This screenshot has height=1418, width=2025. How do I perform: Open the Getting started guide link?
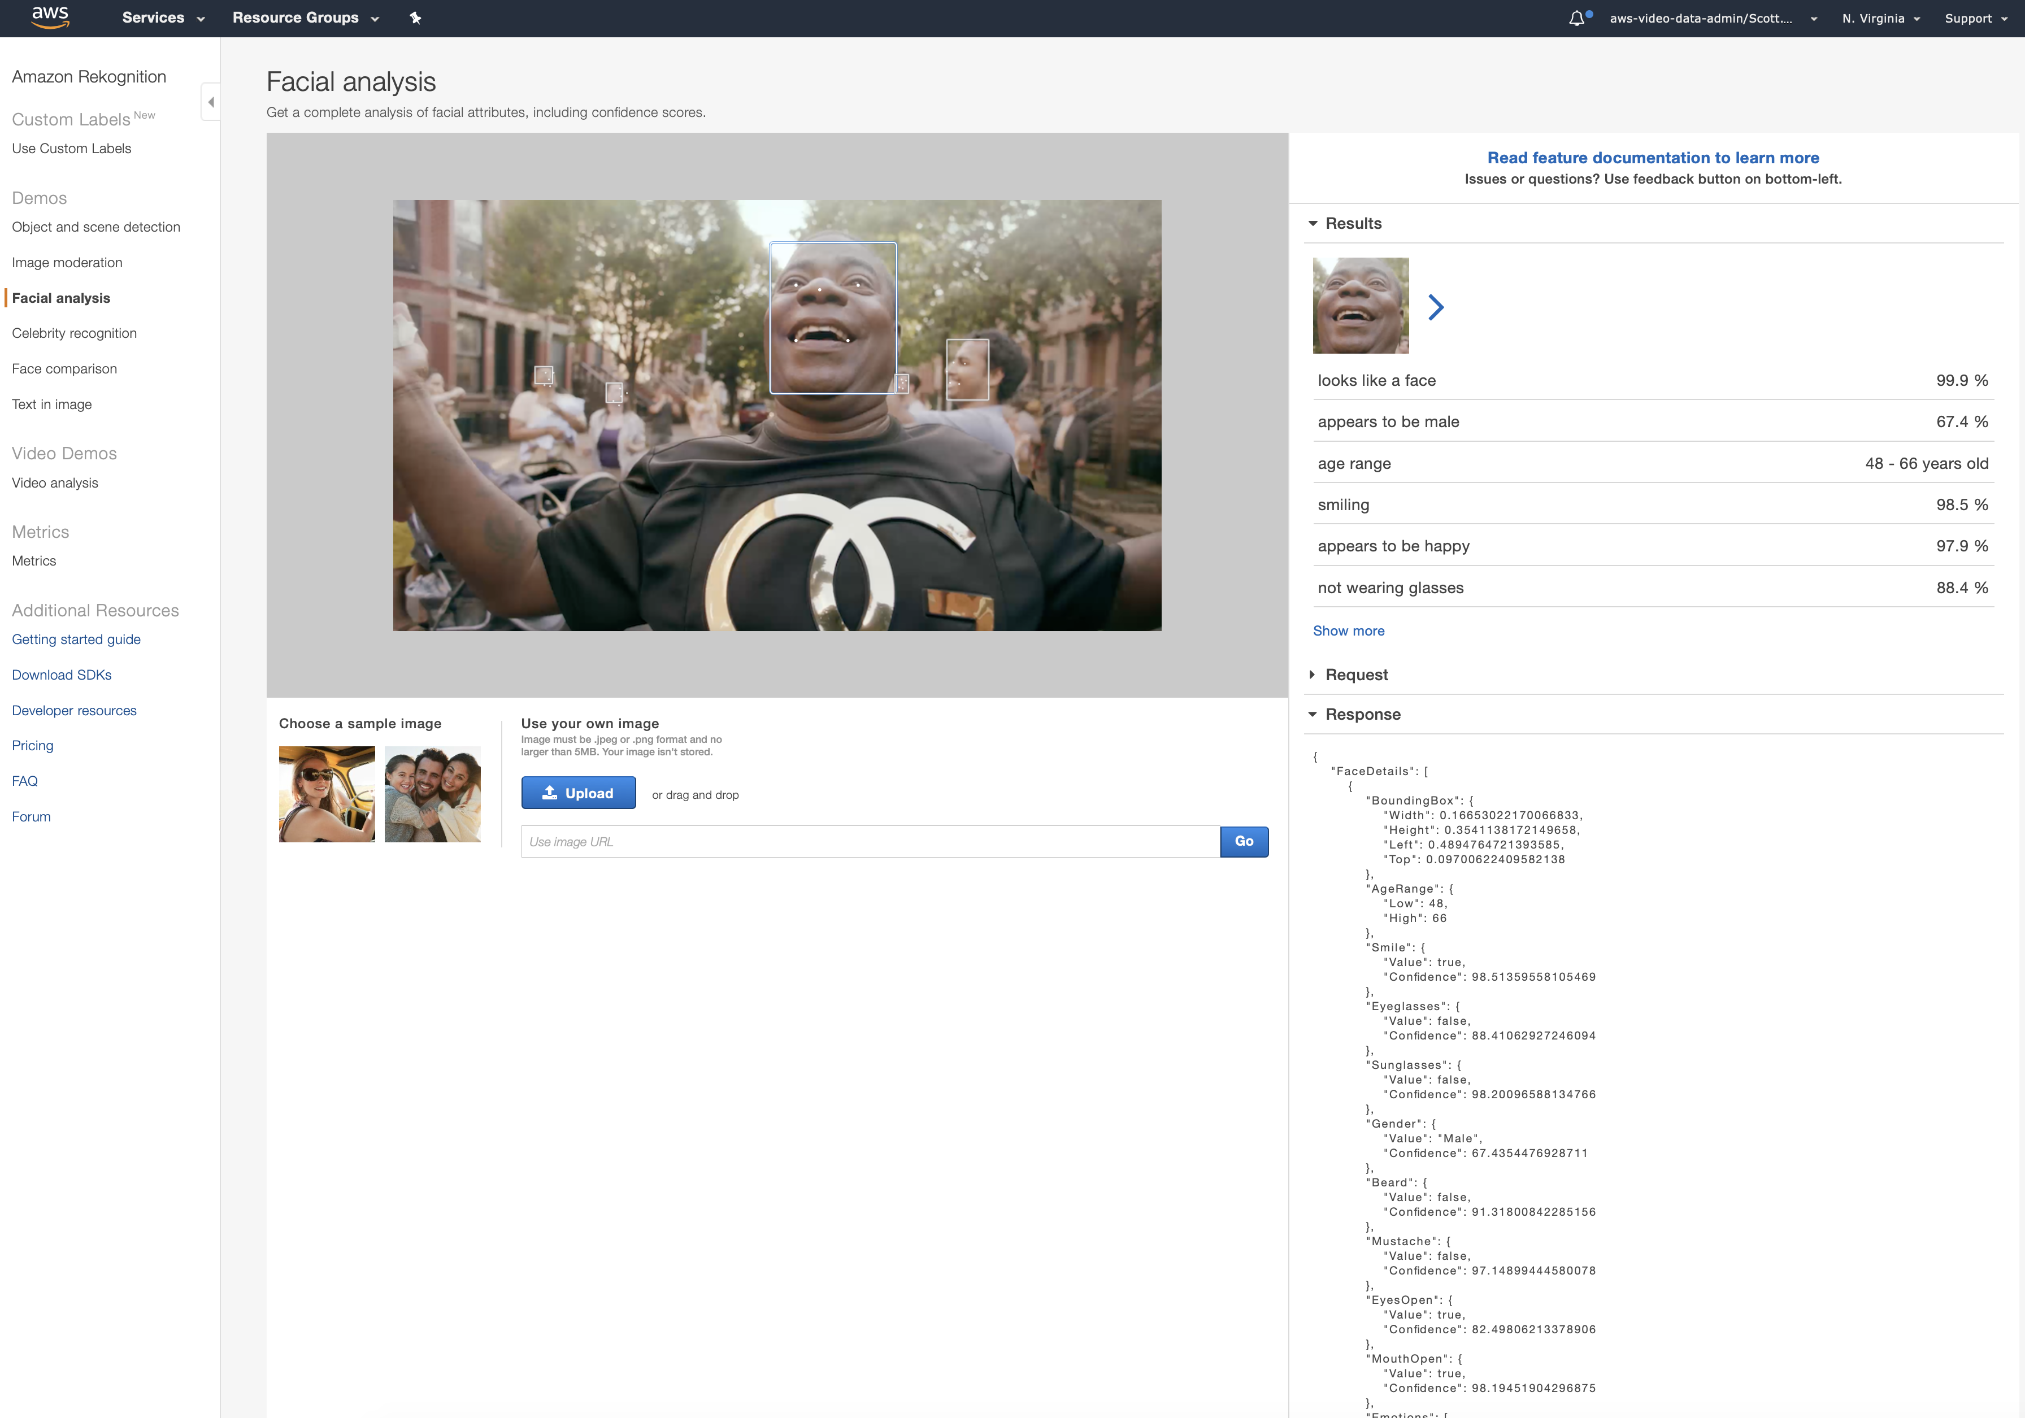76,640
